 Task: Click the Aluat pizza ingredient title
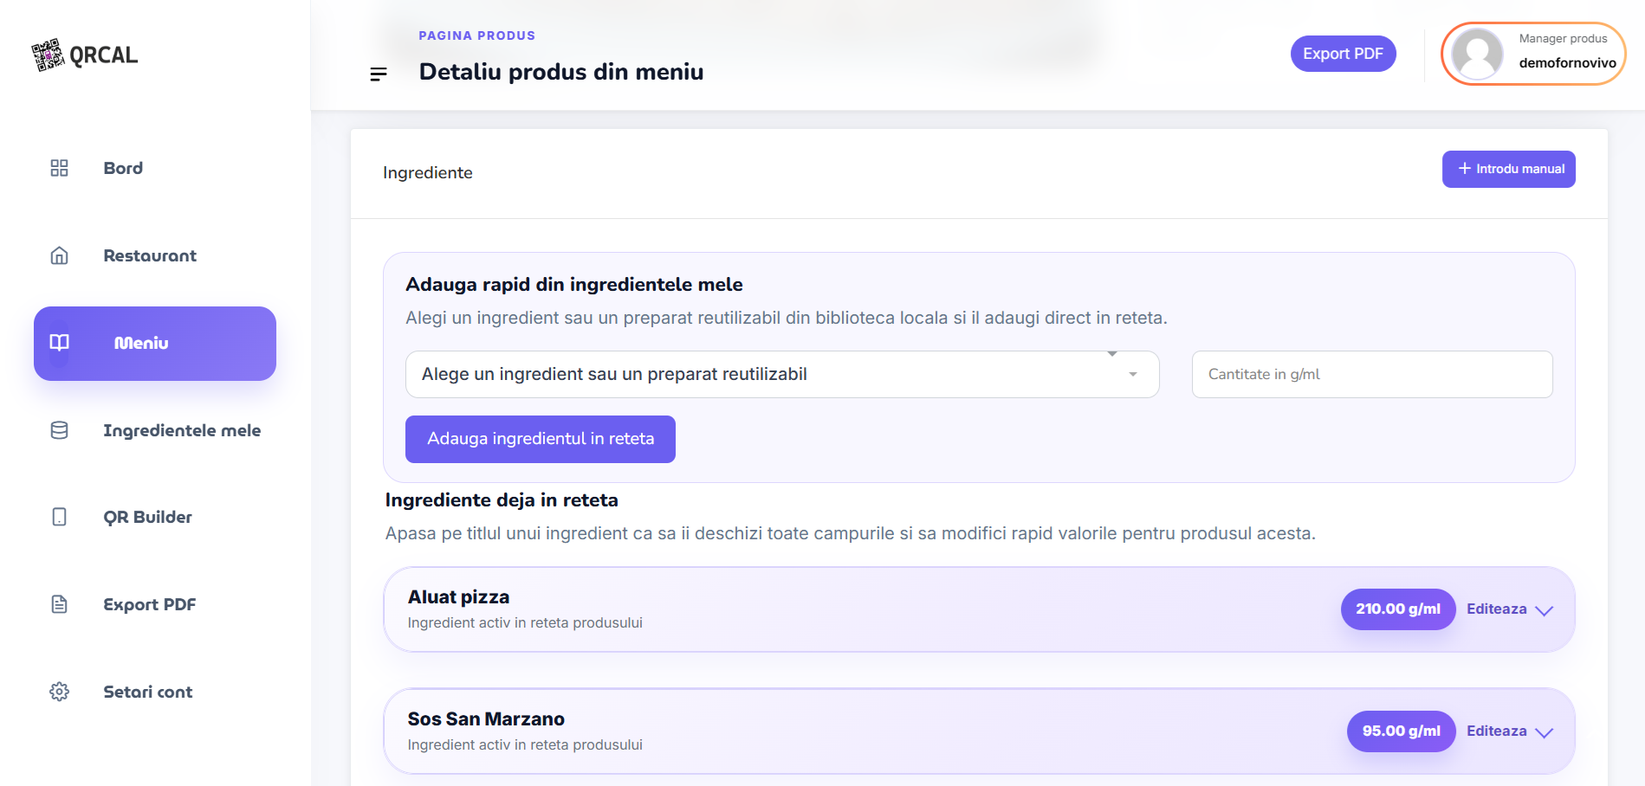pyautogui.click(x=458, y=597)
